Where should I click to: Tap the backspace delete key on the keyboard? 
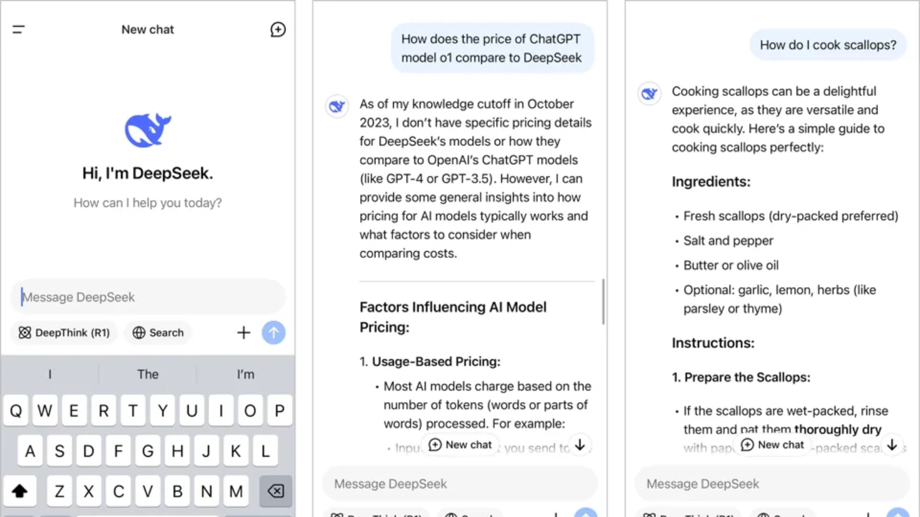[x=276, y=491]
